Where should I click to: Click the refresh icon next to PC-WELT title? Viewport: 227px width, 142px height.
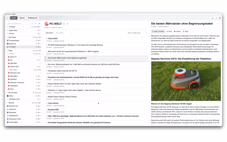click(64, 24)
